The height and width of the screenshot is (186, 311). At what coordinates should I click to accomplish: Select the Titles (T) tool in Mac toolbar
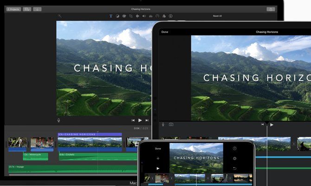[111, 16]
